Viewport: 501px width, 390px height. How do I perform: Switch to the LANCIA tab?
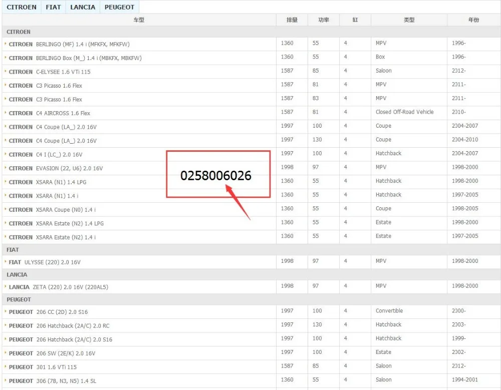(83, 7)
